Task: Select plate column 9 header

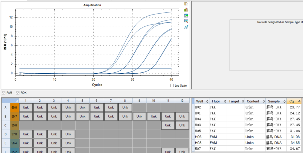Action: (139, 101)
